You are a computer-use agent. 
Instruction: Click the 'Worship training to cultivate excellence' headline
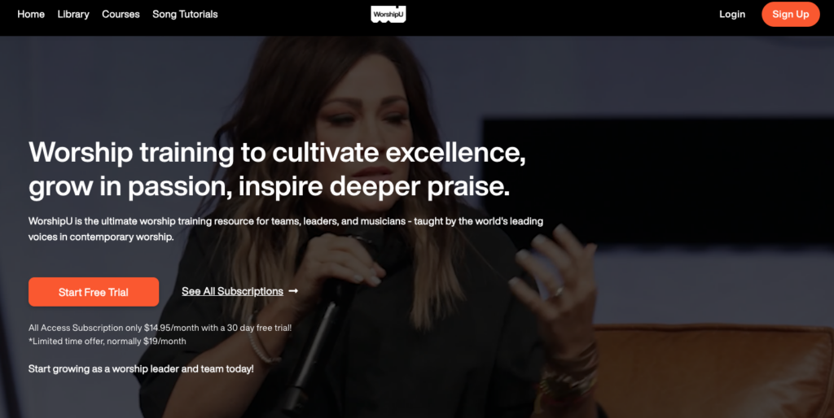click(277, 152)
